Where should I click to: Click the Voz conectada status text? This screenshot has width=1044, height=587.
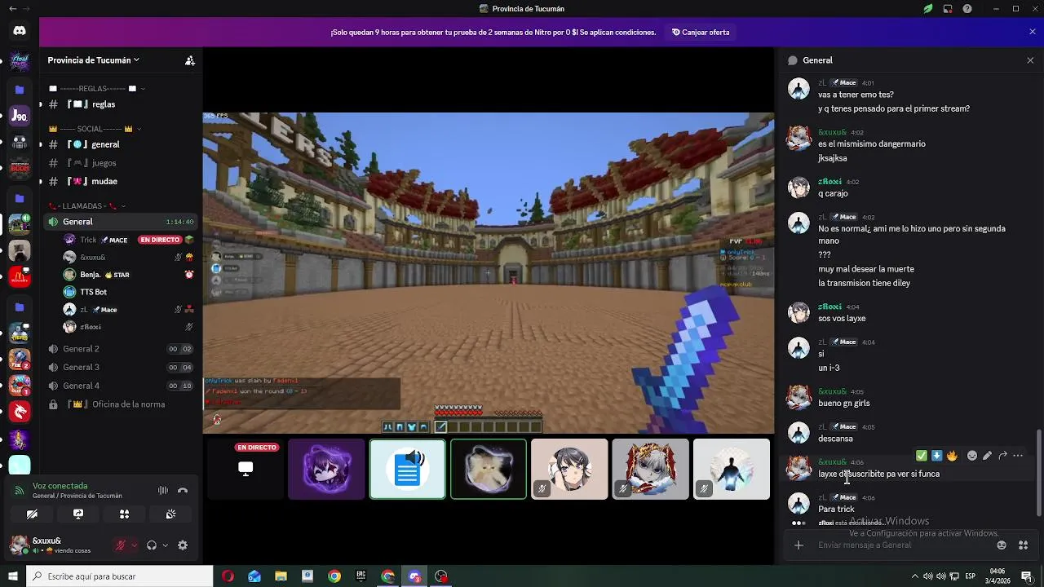pyautogui.click(x=60, y=486)
